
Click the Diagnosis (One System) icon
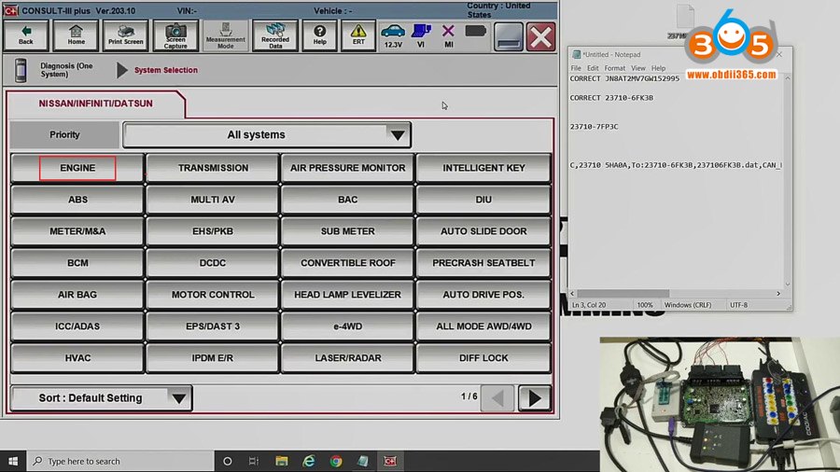pos(21,70)
